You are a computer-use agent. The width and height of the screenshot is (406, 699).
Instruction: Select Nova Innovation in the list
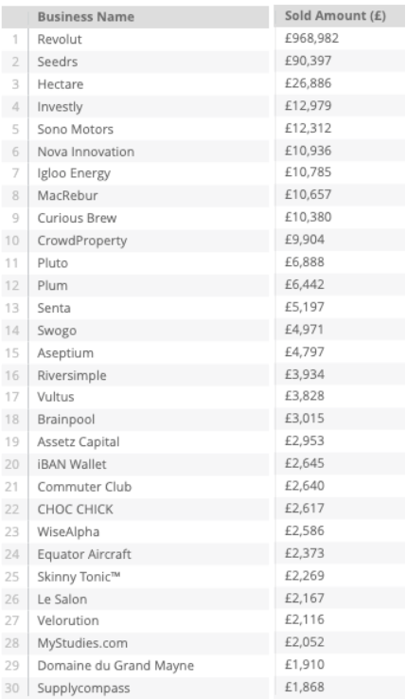[x=85, y=152]
